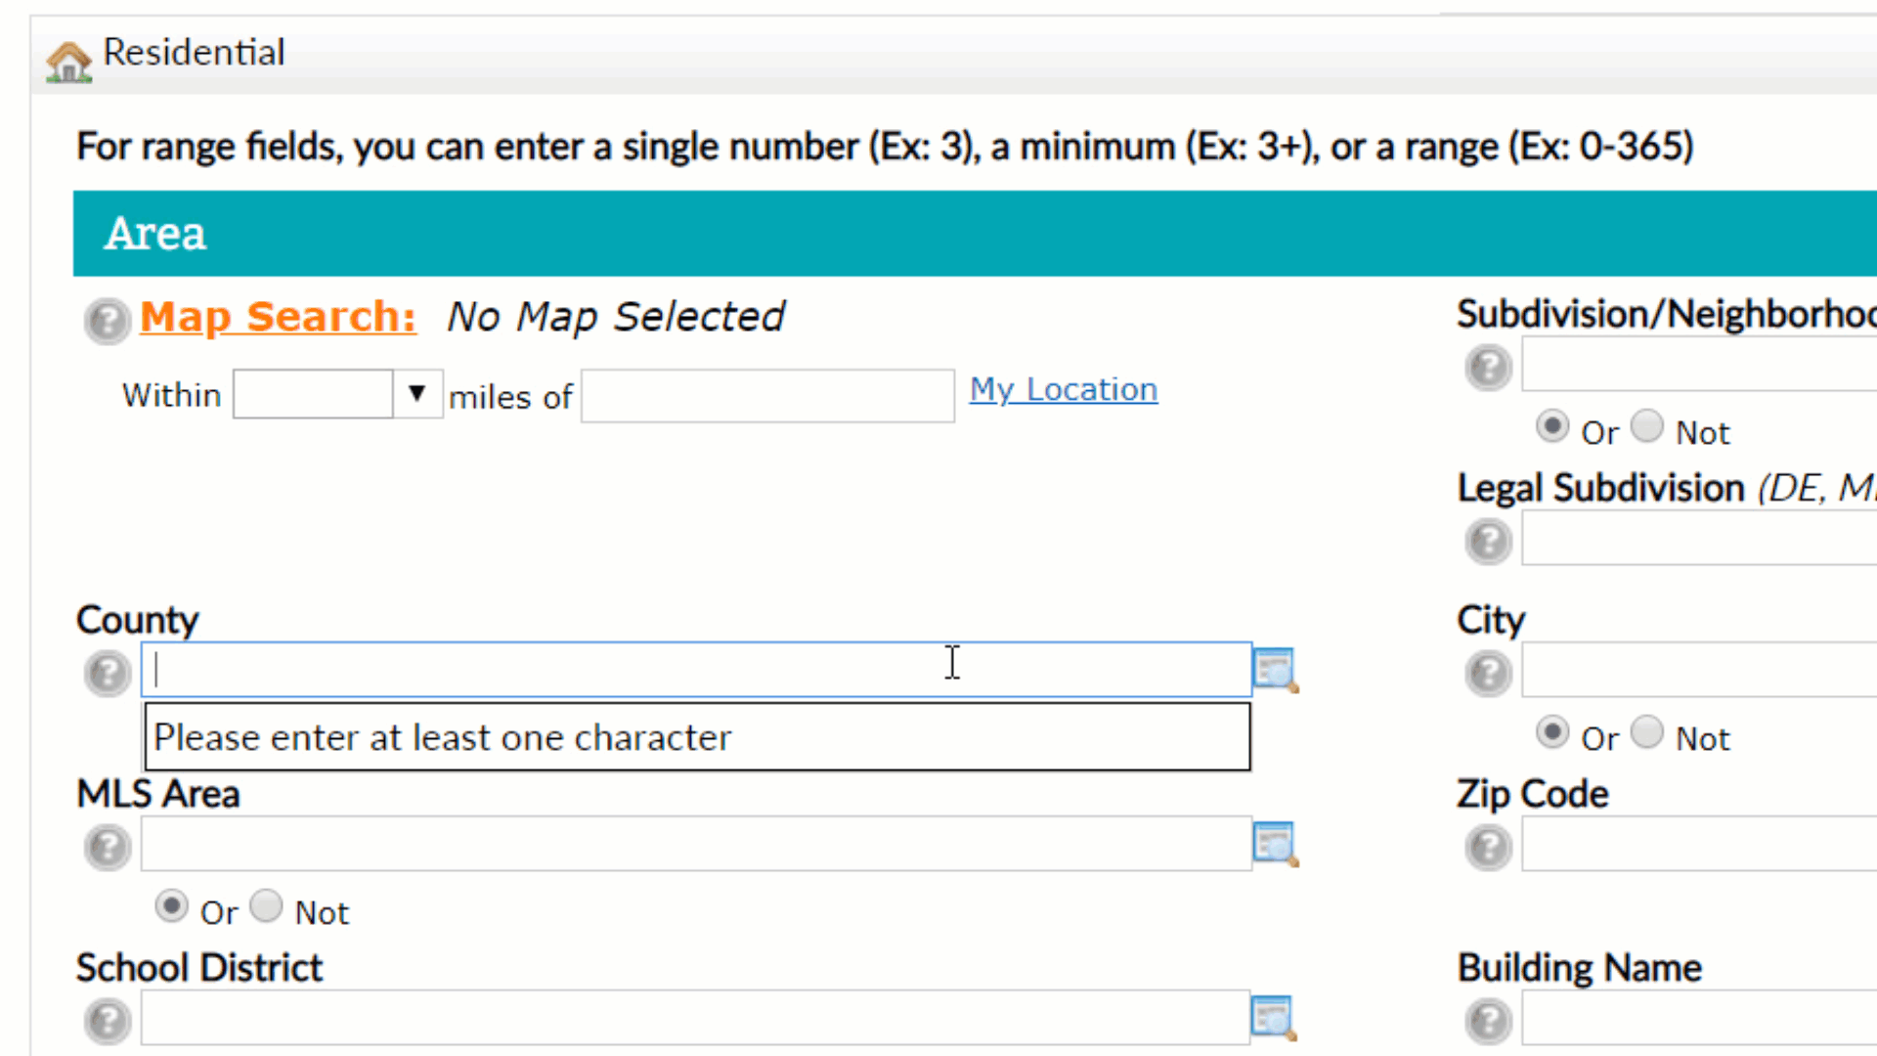Select Not radio under Subdivision/Neighborhood
This screenshot has height=1056, width=1877.
click(x=1647, y=426)
